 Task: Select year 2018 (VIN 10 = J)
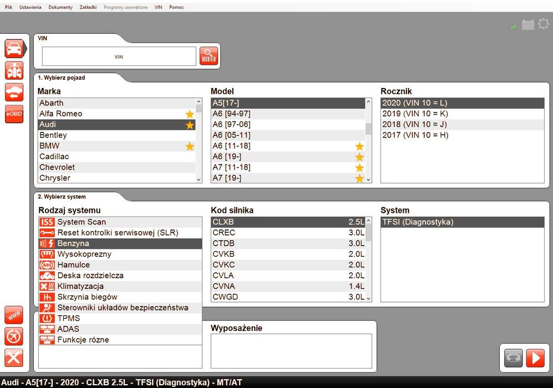coord(462,124)
